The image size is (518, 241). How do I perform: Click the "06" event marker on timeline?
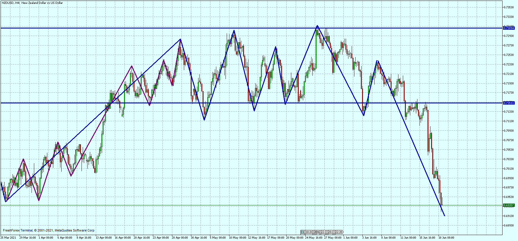click(317, 232)
